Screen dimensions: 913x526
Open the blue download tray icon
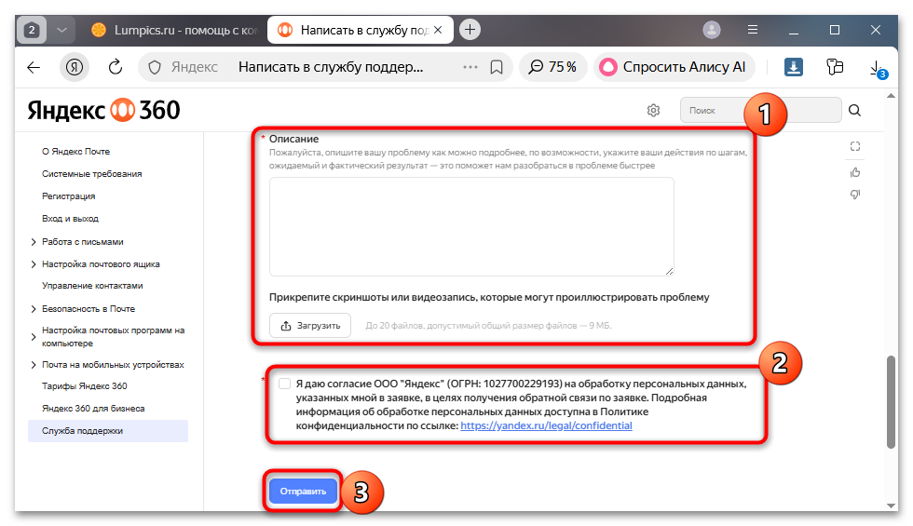[x=793, y=67]
